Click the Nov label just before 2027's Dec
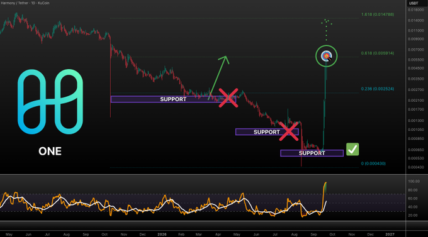Screen dimensions: 428x237 (x=352, y=234)
